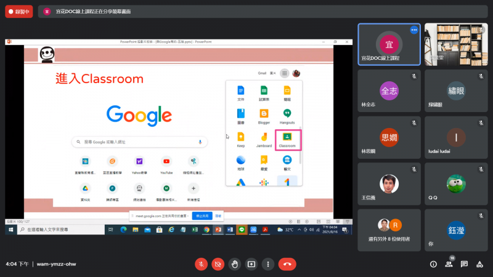Open meeting details info icon
This screenshot has width=493, height=277.
pos(433,264)
